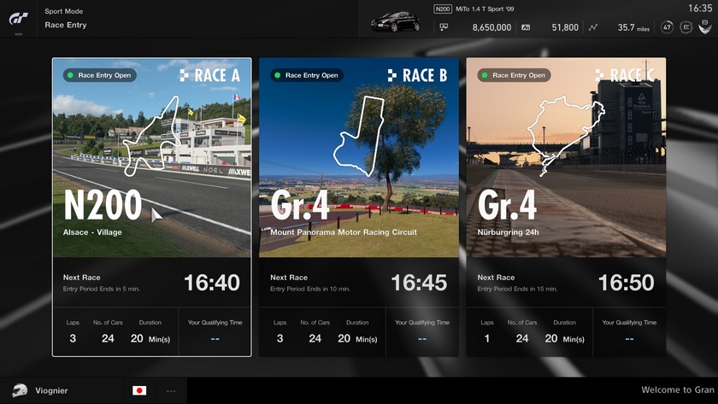Click Nürburgring track map outline in Race C
Image resolution: width=718 pixels, height=404 pixels.
566,136
